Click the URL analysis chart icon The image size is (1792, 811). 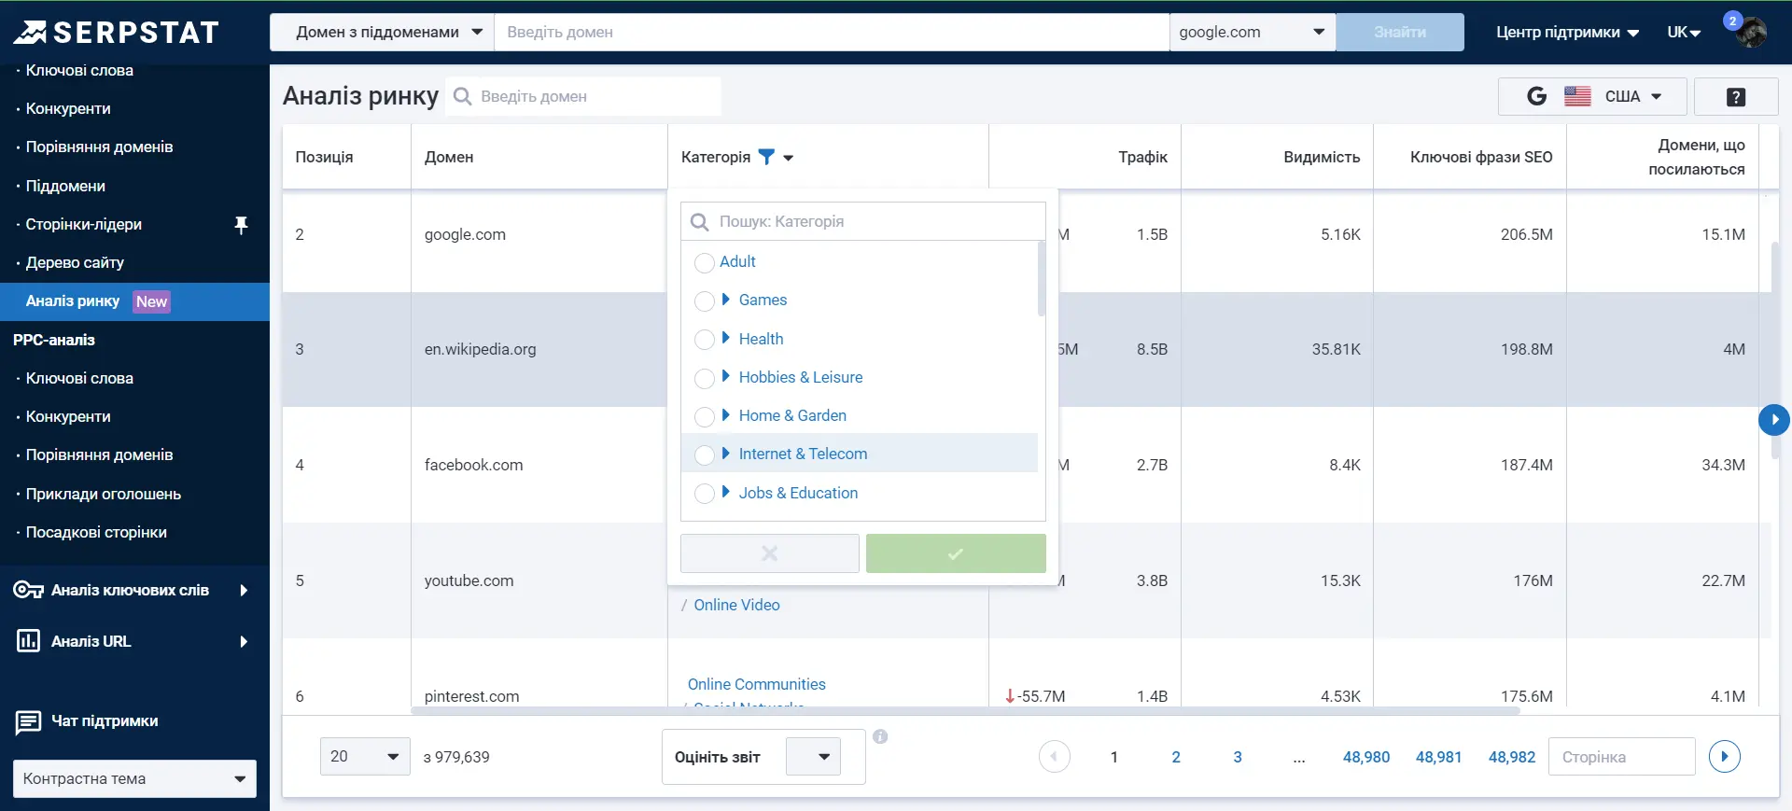(28, 641)
